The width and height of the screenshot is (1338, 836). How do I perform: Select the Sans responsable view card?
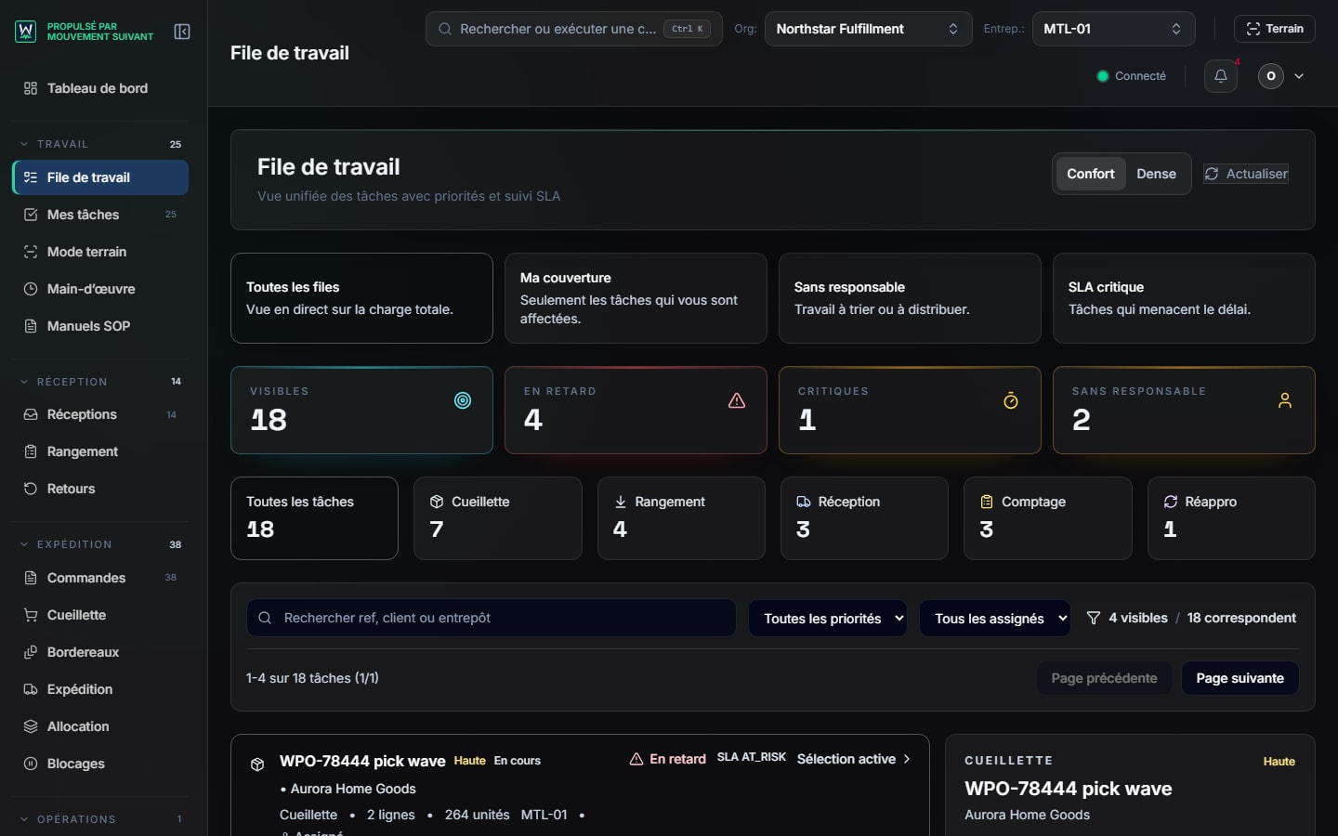(910, 298)
